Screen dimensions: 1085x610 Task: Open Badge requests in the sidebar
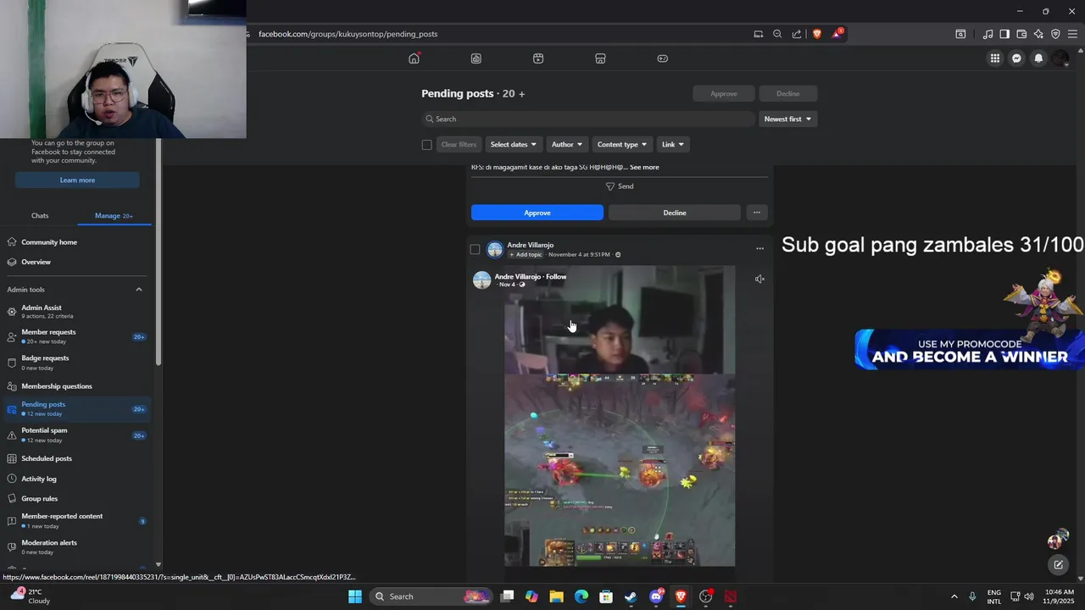[77, 363]
